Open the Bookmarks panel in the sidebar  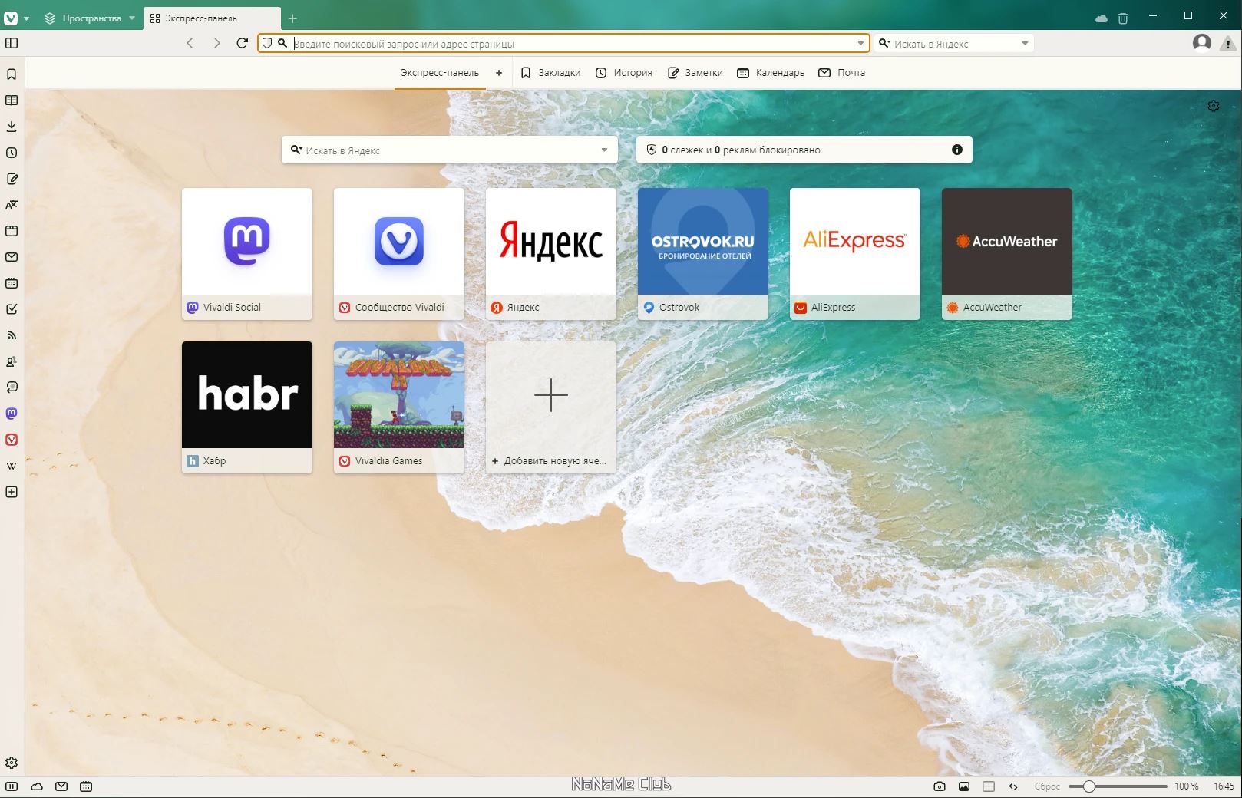point(12,74)
